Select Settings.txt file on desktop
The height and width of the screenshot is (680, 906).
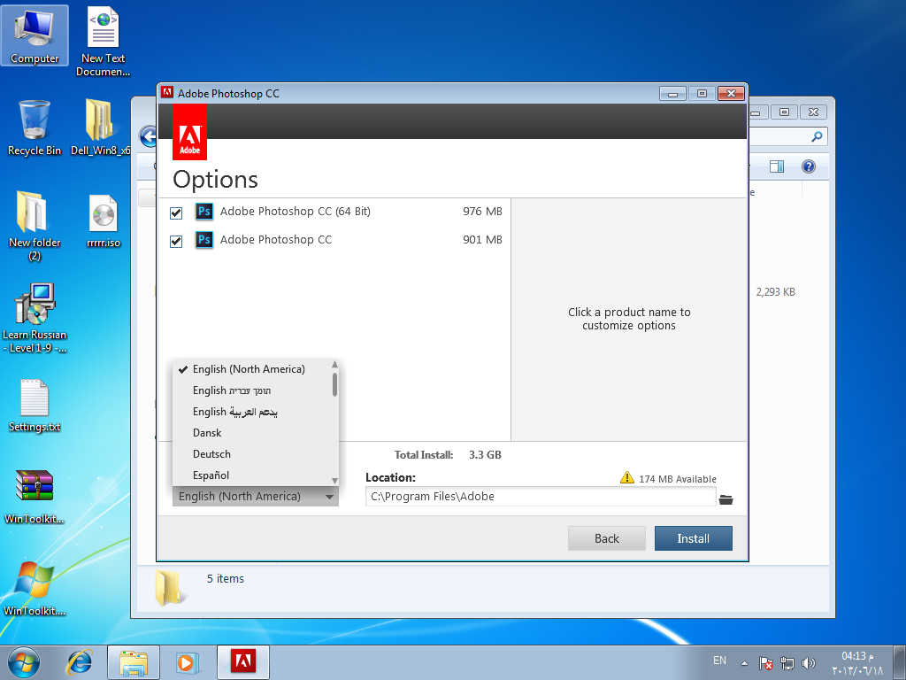click(x=35, y=405)
